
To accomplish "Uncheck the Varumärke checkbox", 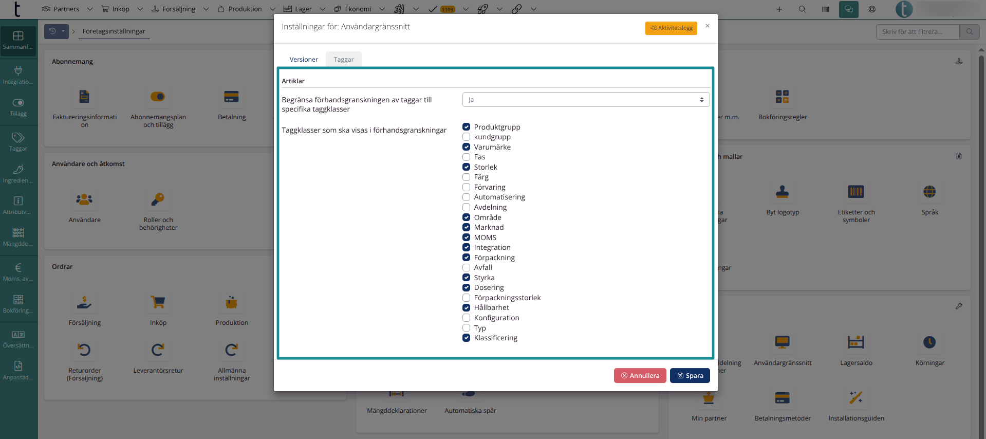I will pos(466,147).
